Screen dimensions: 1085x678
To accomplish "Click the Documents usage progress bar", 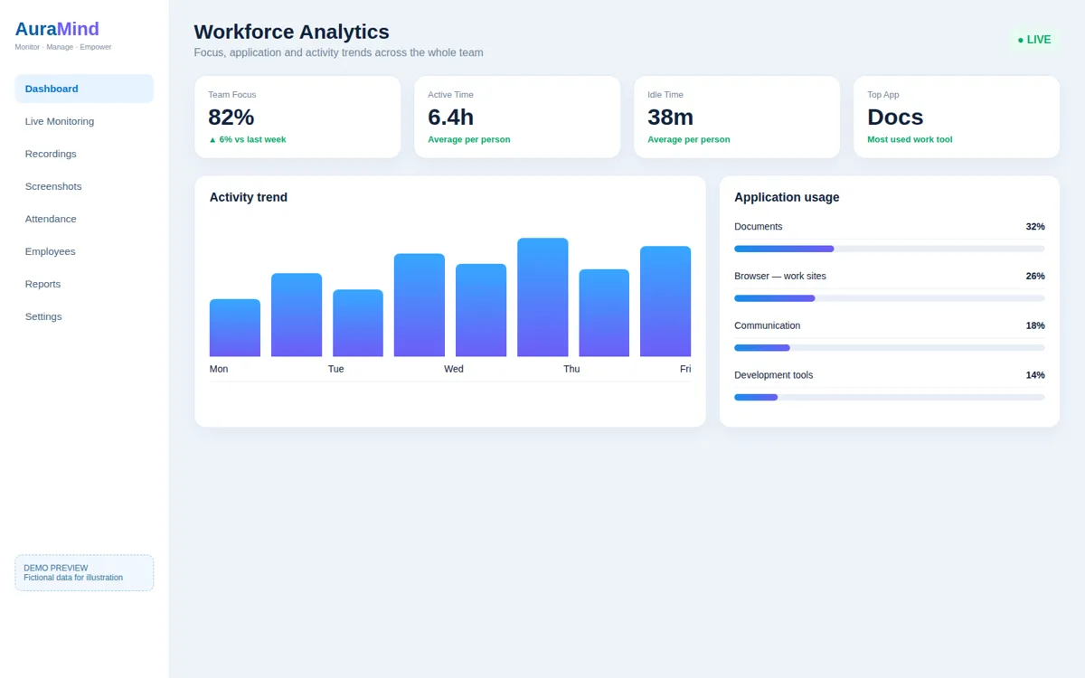I will (890, 249).
